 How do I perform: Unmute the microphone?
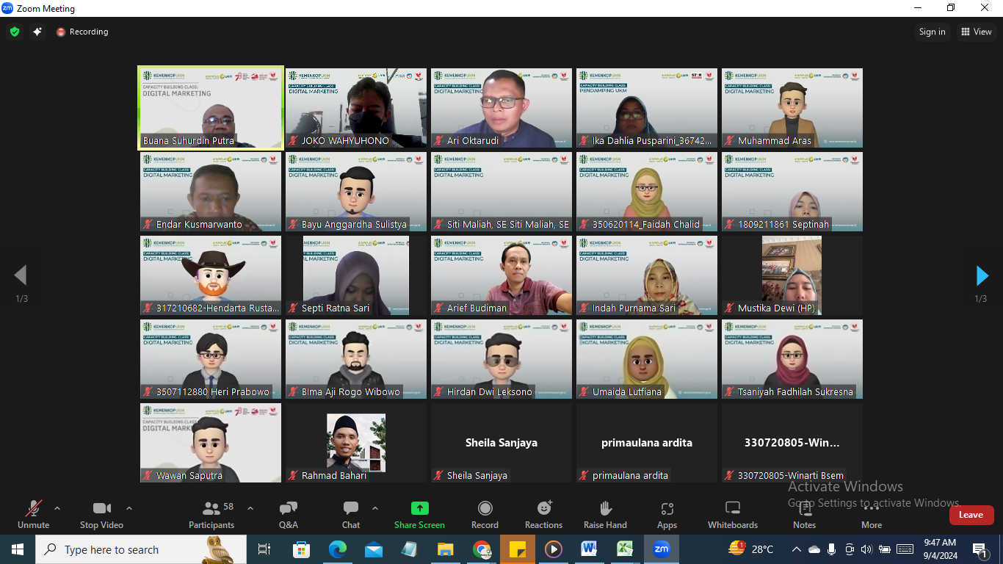click(x=33, y=514)
